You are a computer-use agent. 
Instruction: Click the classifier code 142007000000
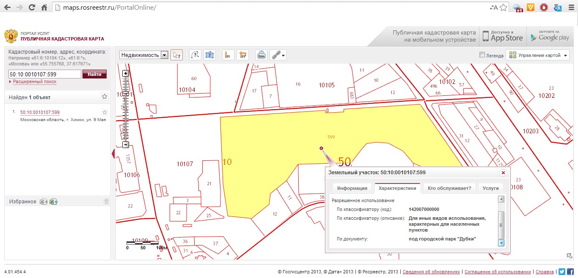(424, 210)
